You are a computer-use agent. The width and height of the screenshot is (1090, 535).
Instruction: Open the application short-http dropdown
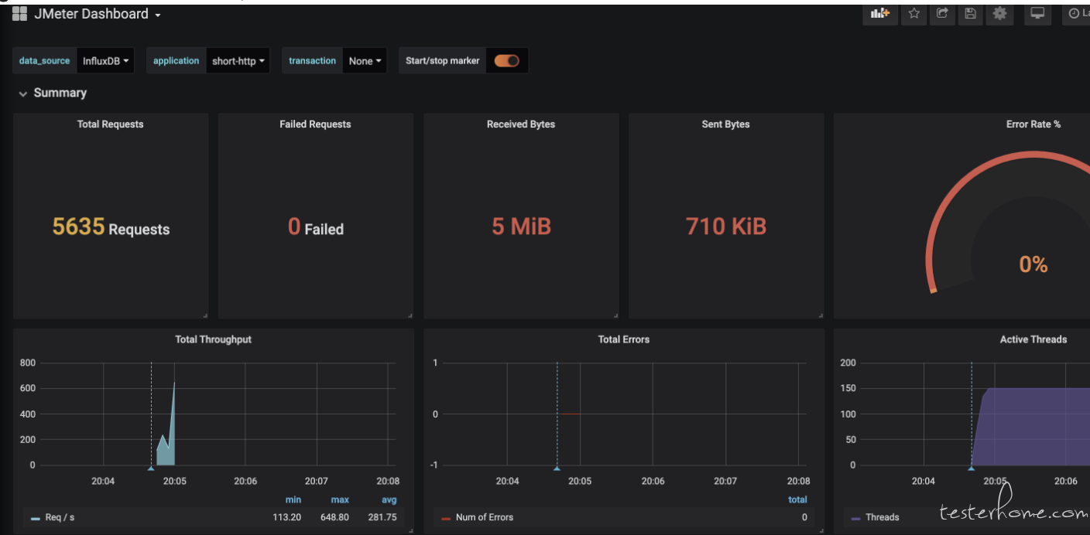(238, 61)
